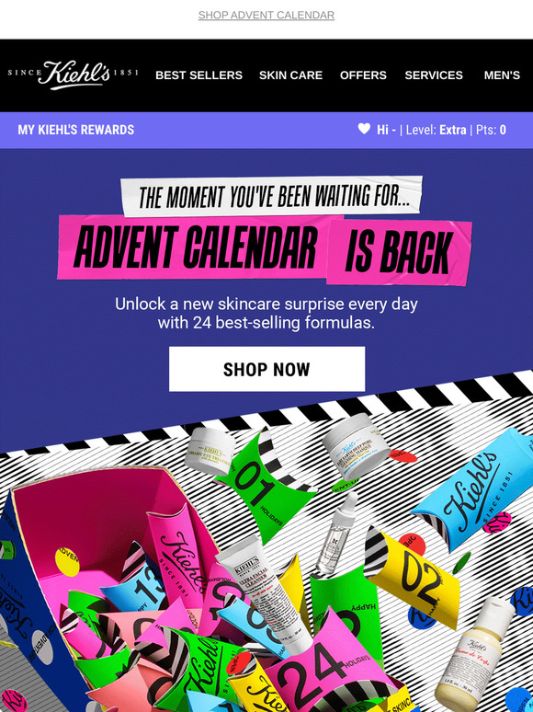Click the Advent Calendar pink headline banner
533x712 pixels.
193,247
